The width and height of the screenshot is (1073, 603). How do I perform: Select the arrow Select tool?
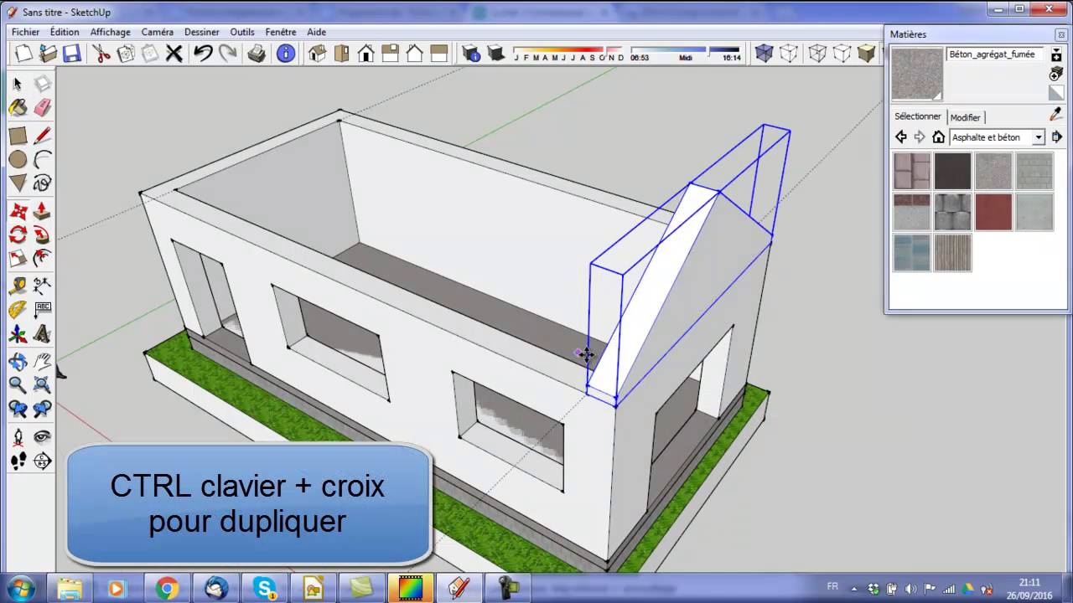click(18, 84)
